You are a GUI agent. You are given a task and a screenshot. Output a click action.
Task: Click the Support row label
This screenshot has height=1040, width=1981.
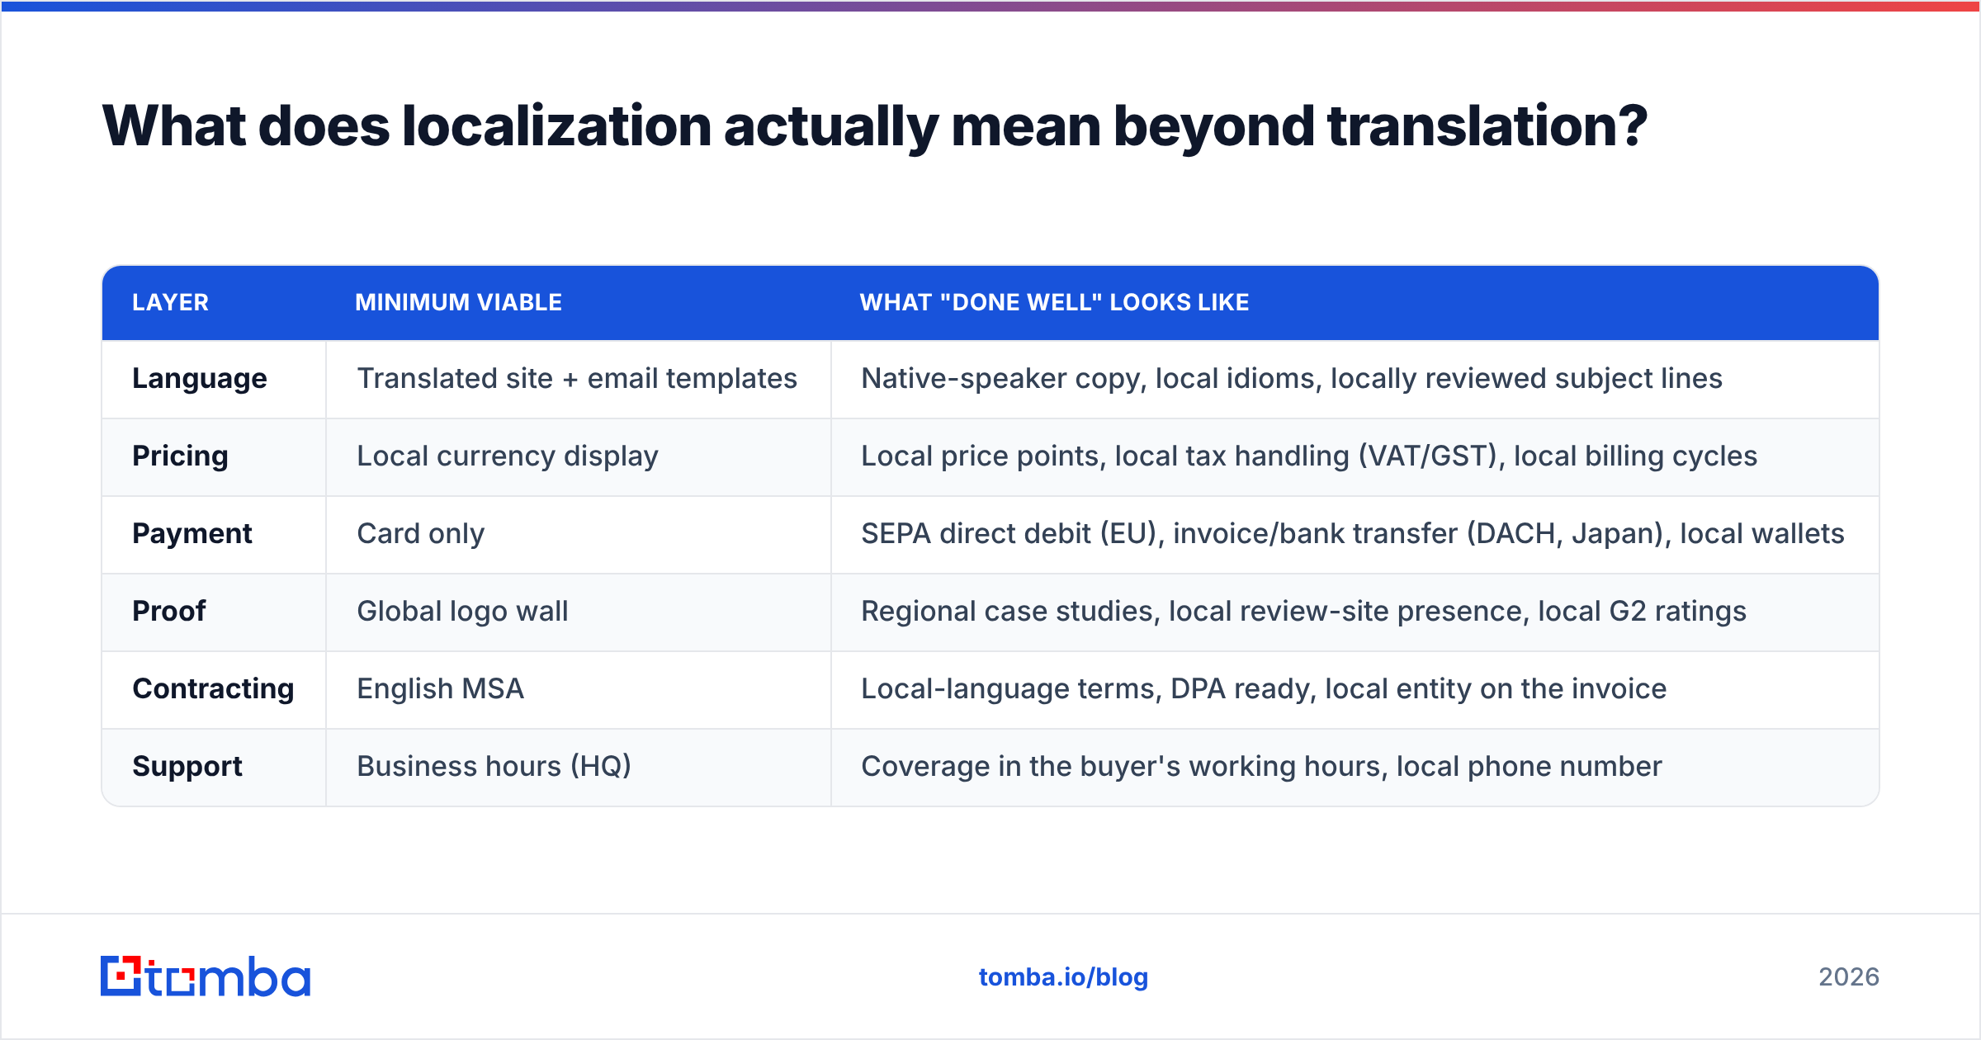pyautogui.click(x=187, y=767)
